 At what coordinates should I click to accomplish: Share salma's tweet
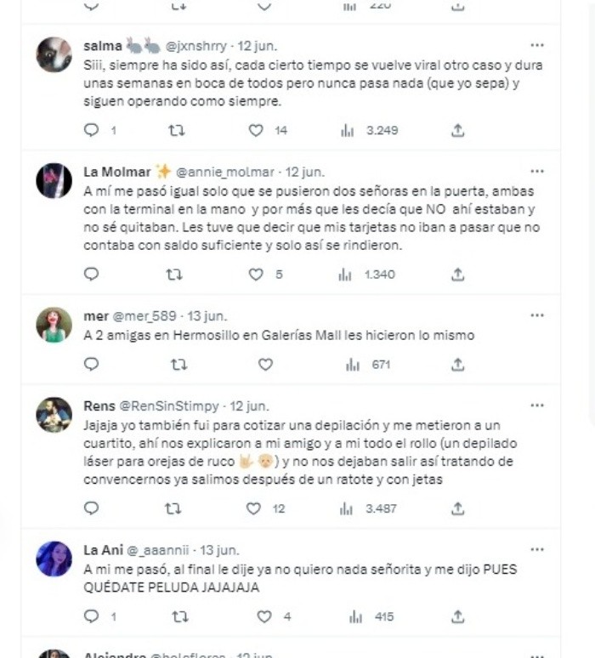pos(457,130)
